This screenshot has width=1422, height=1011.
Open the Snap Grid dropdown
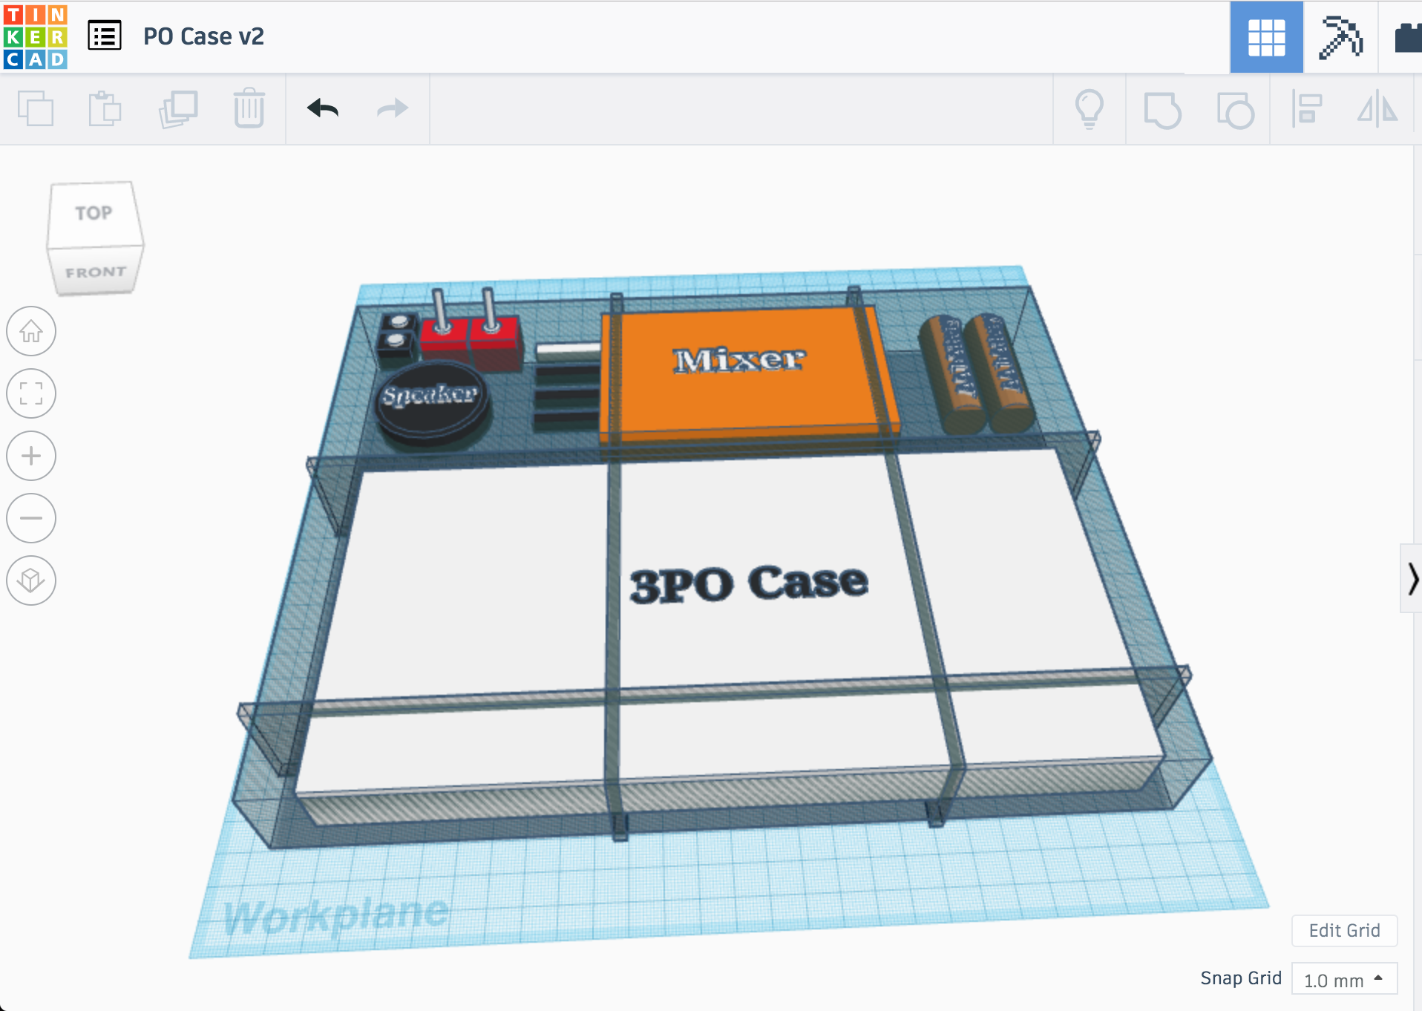click(1344, 980)
